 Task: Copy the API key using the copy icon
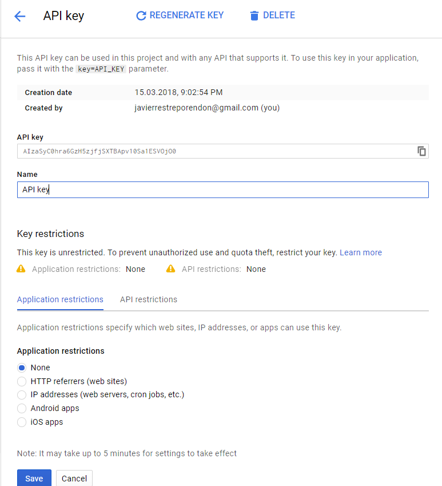(x=421, y=151)
